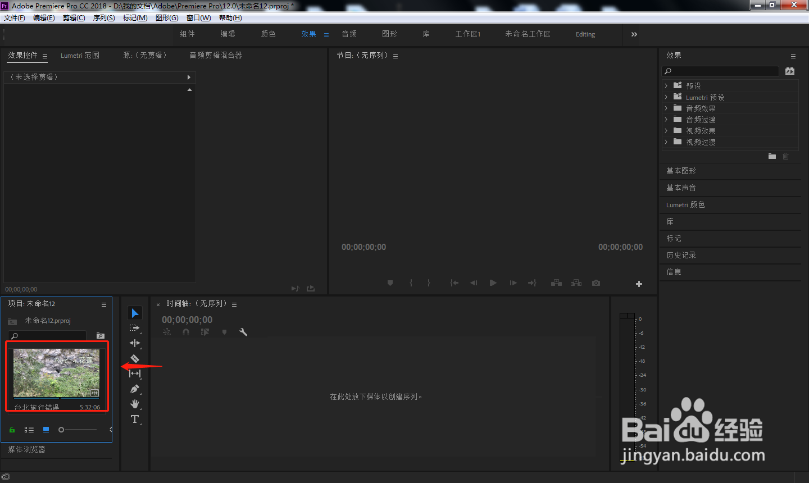Switch to 颜色 workspace
This screenshot has height=483, width=809.
269,34
